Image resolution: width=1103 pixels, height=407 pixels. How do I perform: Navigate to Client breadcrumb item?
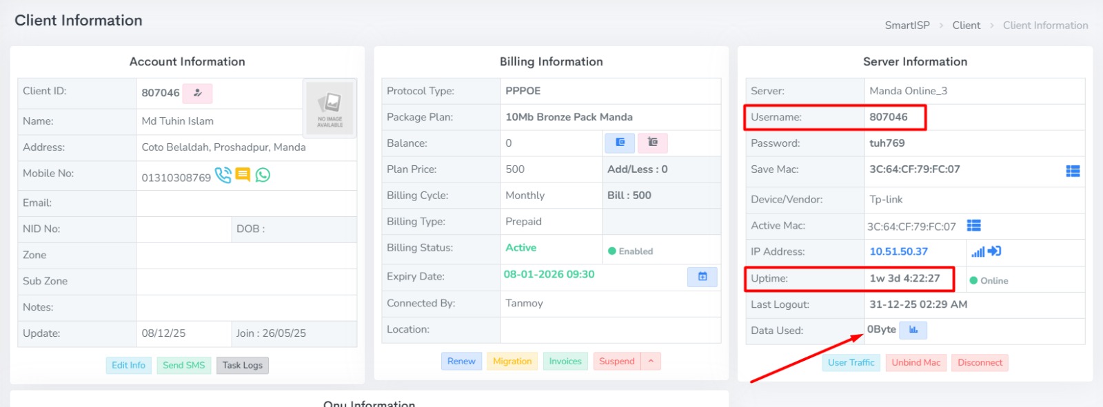(x=966, y=25)
